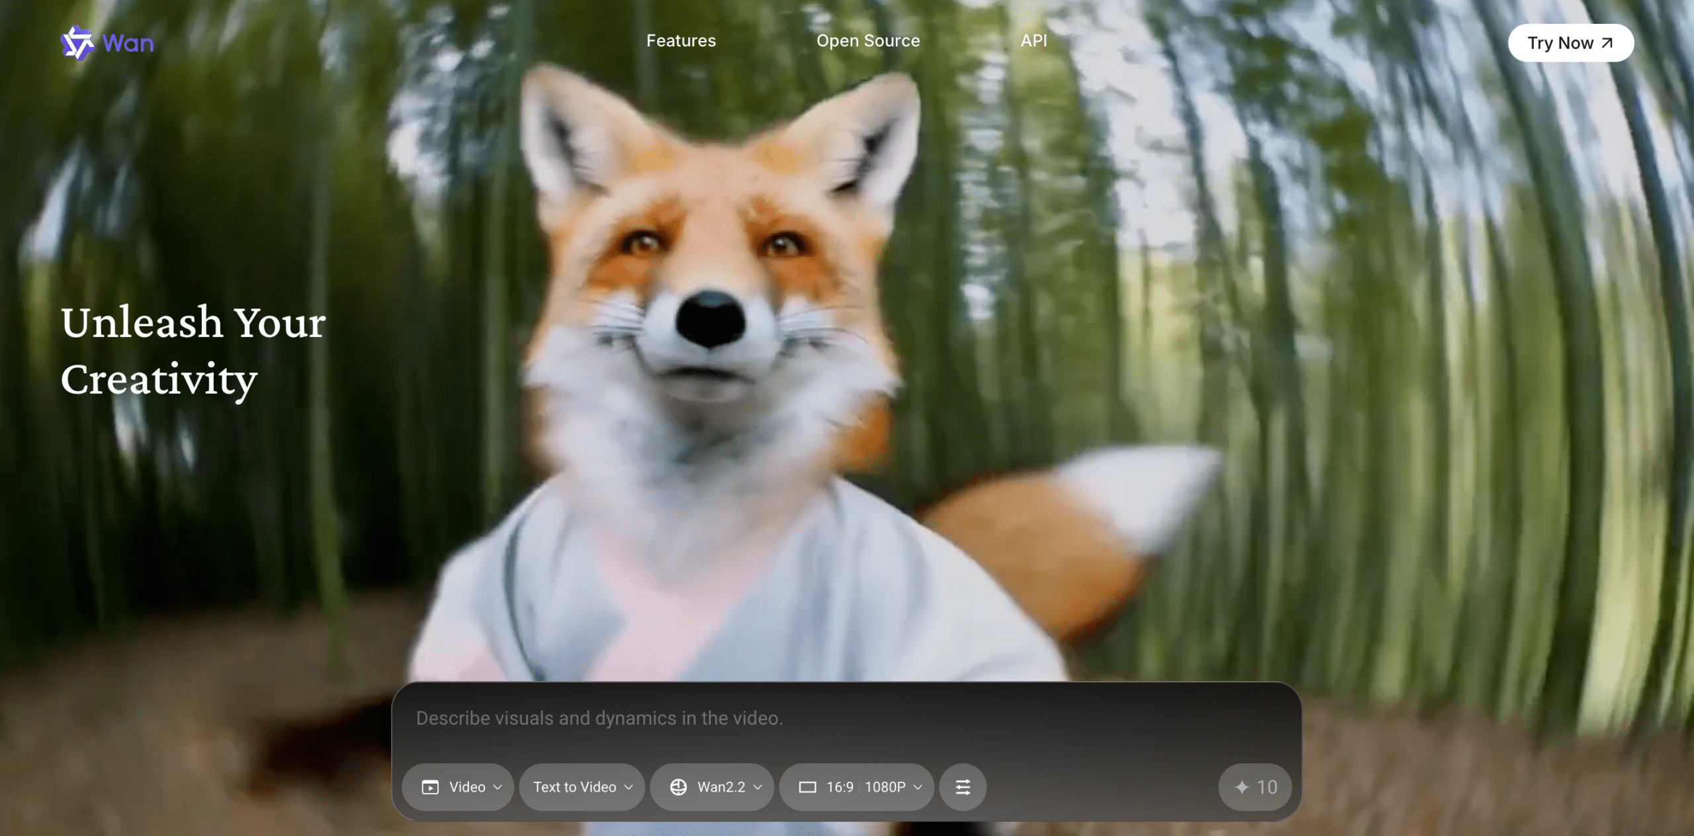This screenshot has width=1694, height=836.
Task: Click the sparkle generate icon
Action: (x=1241, y=787)
